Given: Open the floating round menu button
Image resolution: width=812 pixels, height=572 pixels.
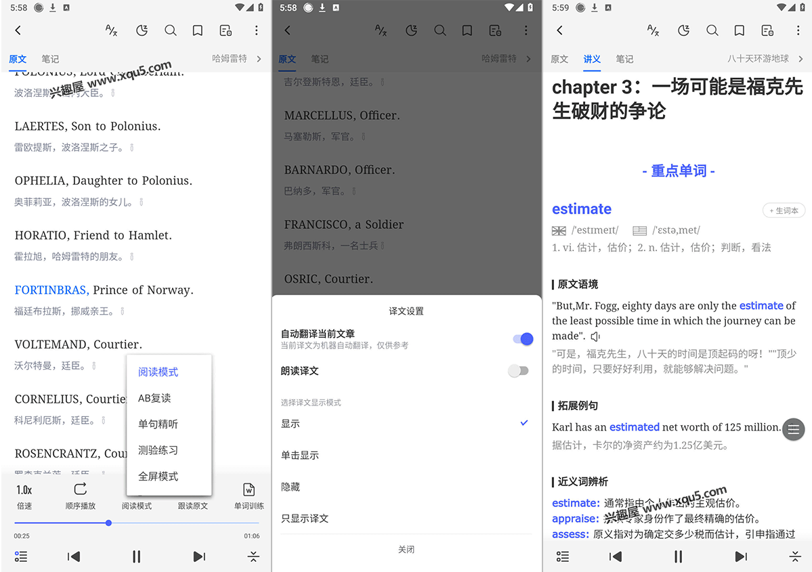Looking at the screenshot, I should pyautogui.click(x=793, y=429).
